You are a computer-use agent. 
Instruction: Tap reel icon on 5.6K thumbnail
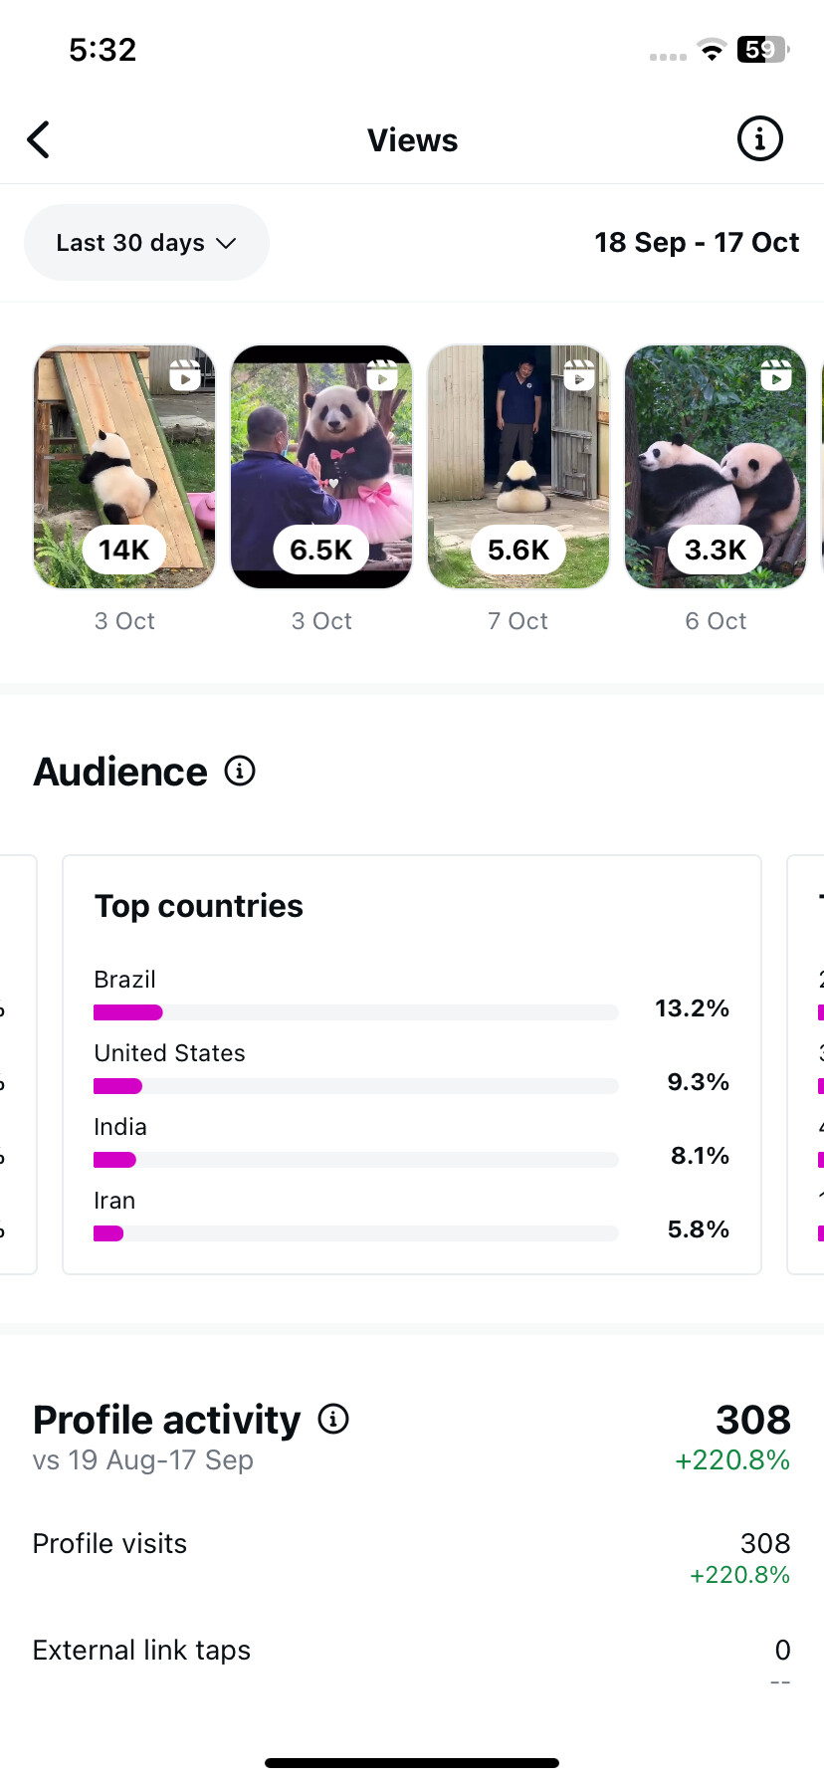point(579,375)
